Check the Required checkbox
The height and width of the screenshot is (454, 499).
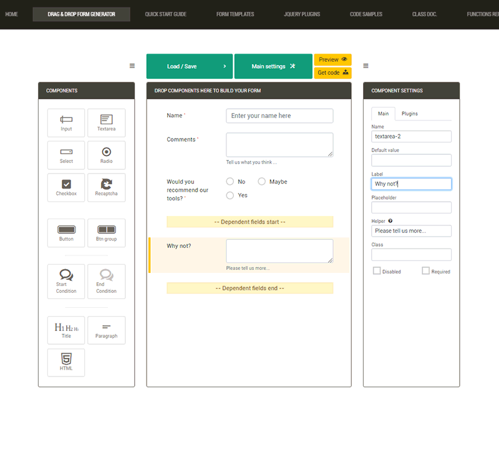point(425,271)
